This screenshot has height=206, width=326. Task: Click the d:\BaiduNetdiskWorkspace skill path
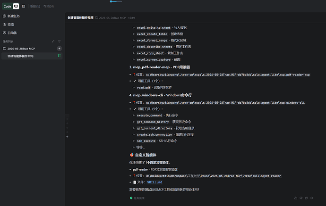click(213, 176)
